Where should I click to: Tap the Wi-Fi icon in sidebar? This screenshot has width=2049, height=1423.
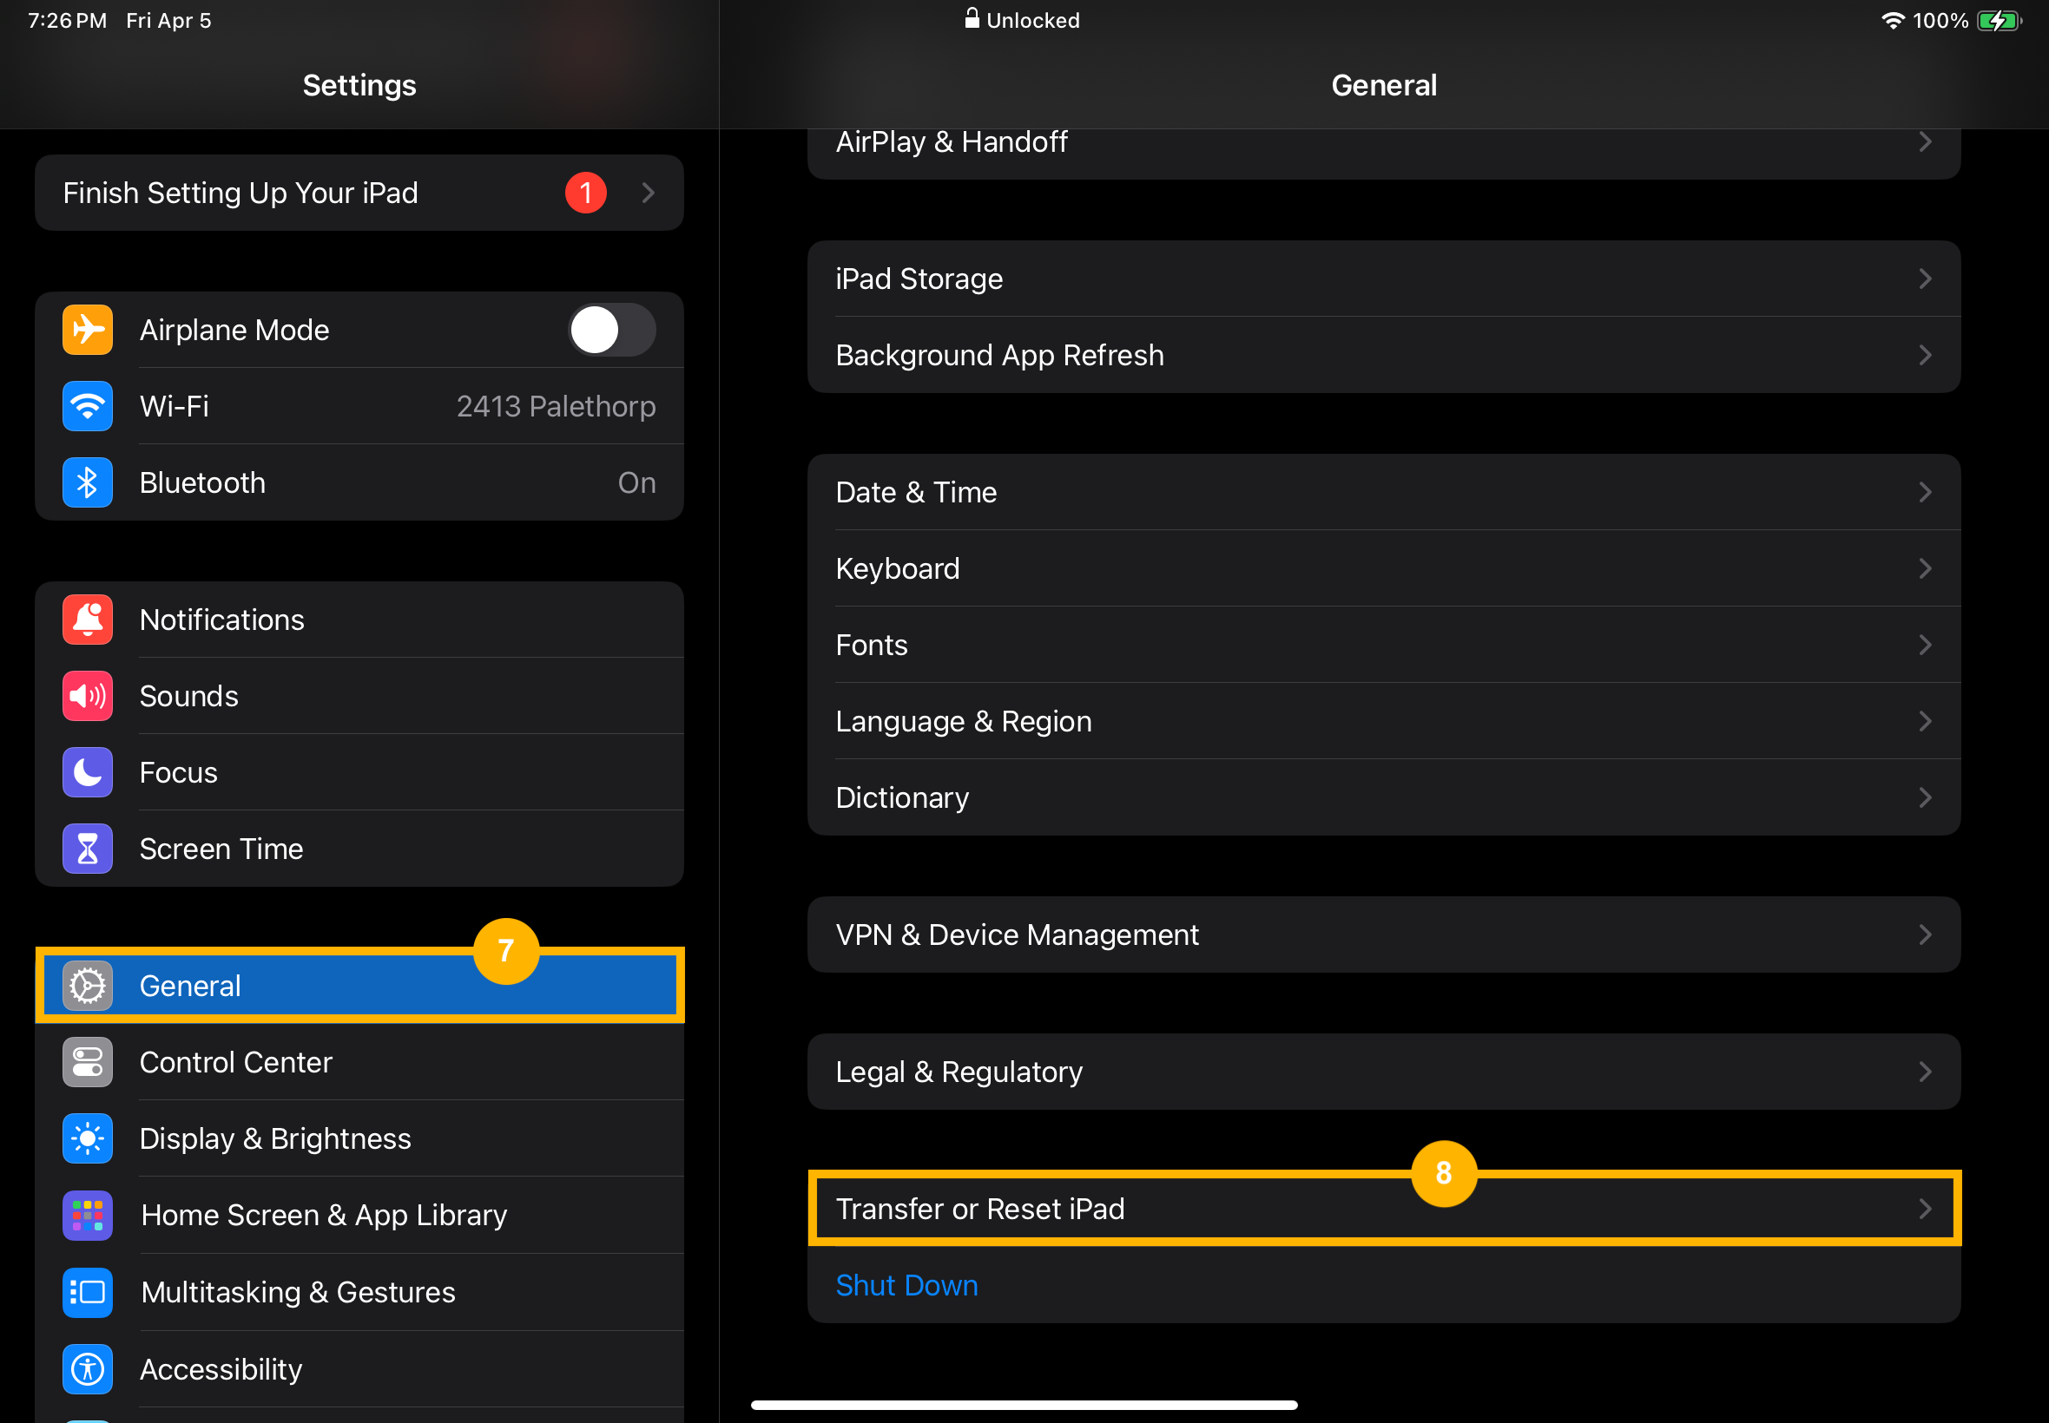coord(88,407)
